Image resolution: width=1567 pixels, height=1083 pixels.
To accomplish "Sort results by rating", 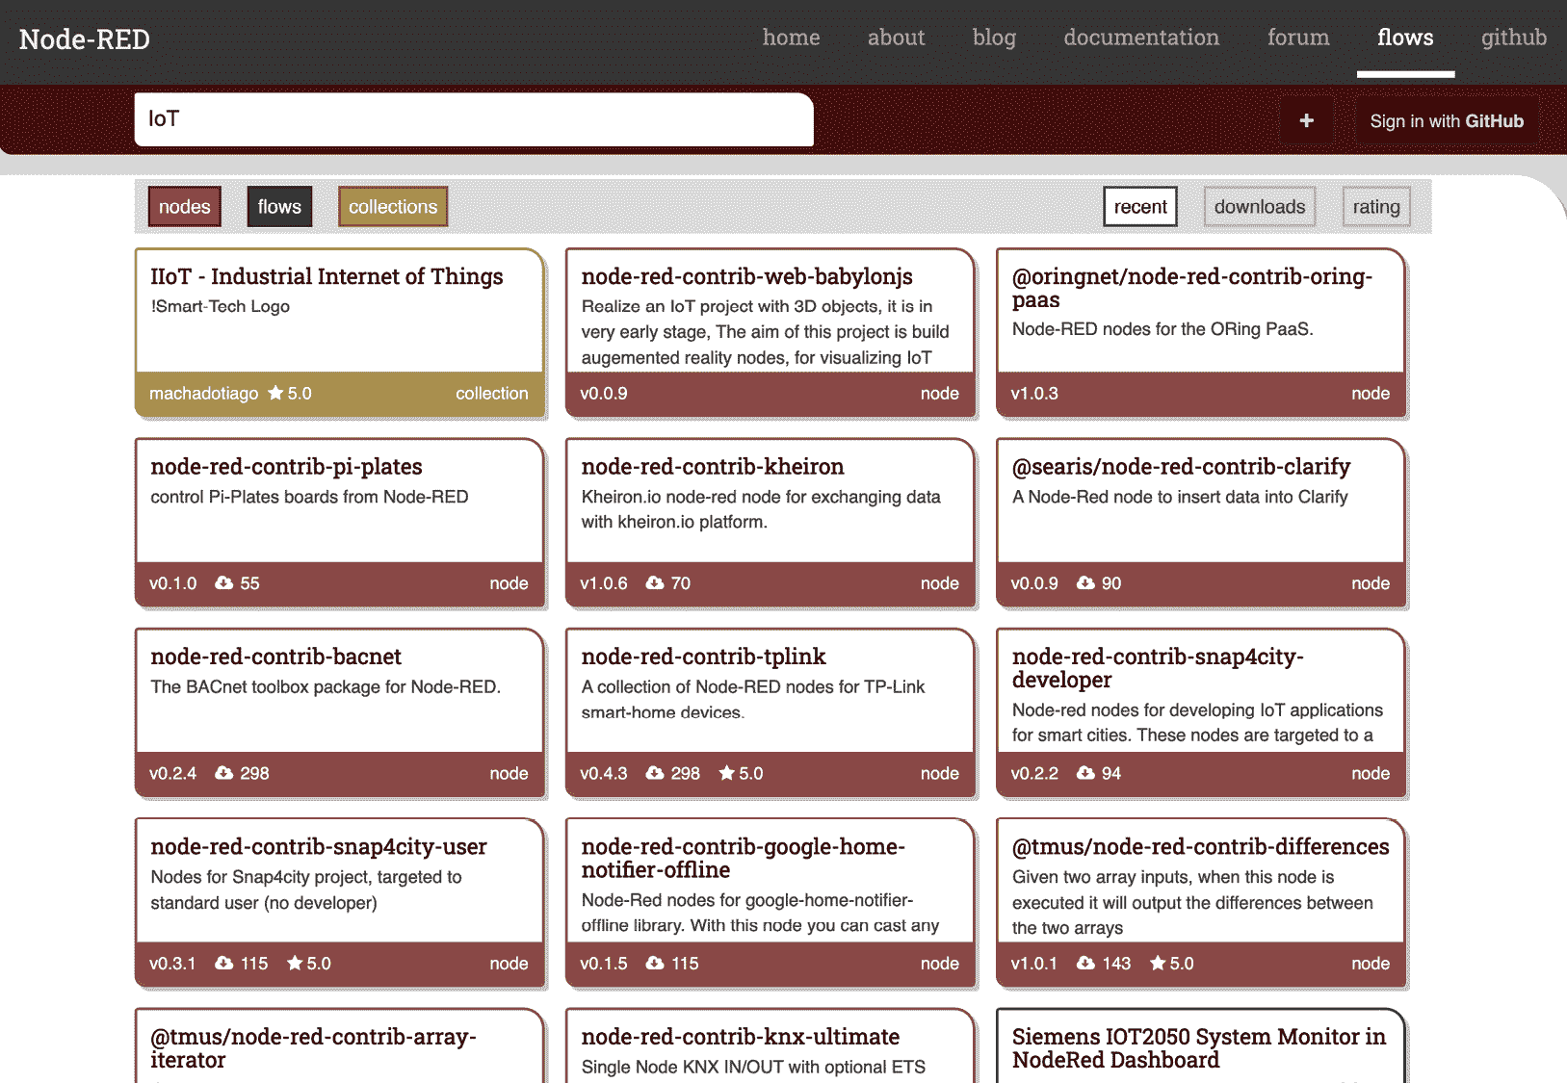I will point(1376,207).
